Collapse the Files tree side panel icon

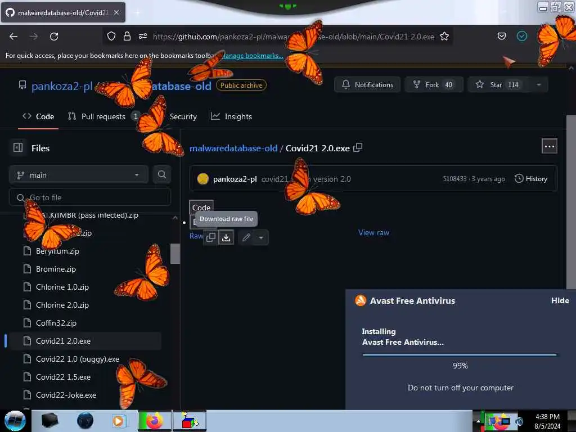[x=18, y=148]
